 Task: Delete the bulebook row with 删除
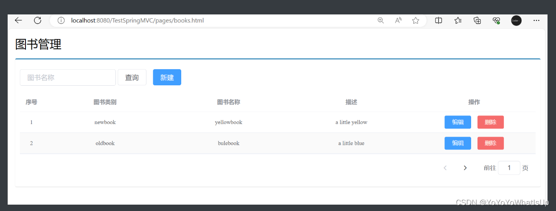(x=491, y=143)
